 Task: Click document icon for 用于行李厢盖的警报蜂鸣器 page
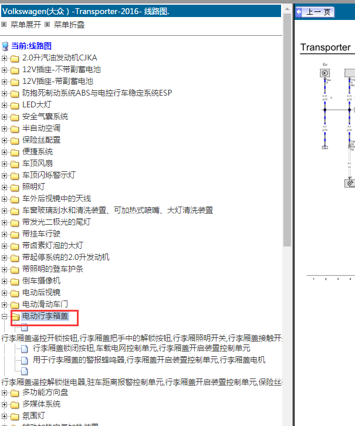(x=25, y=360)
